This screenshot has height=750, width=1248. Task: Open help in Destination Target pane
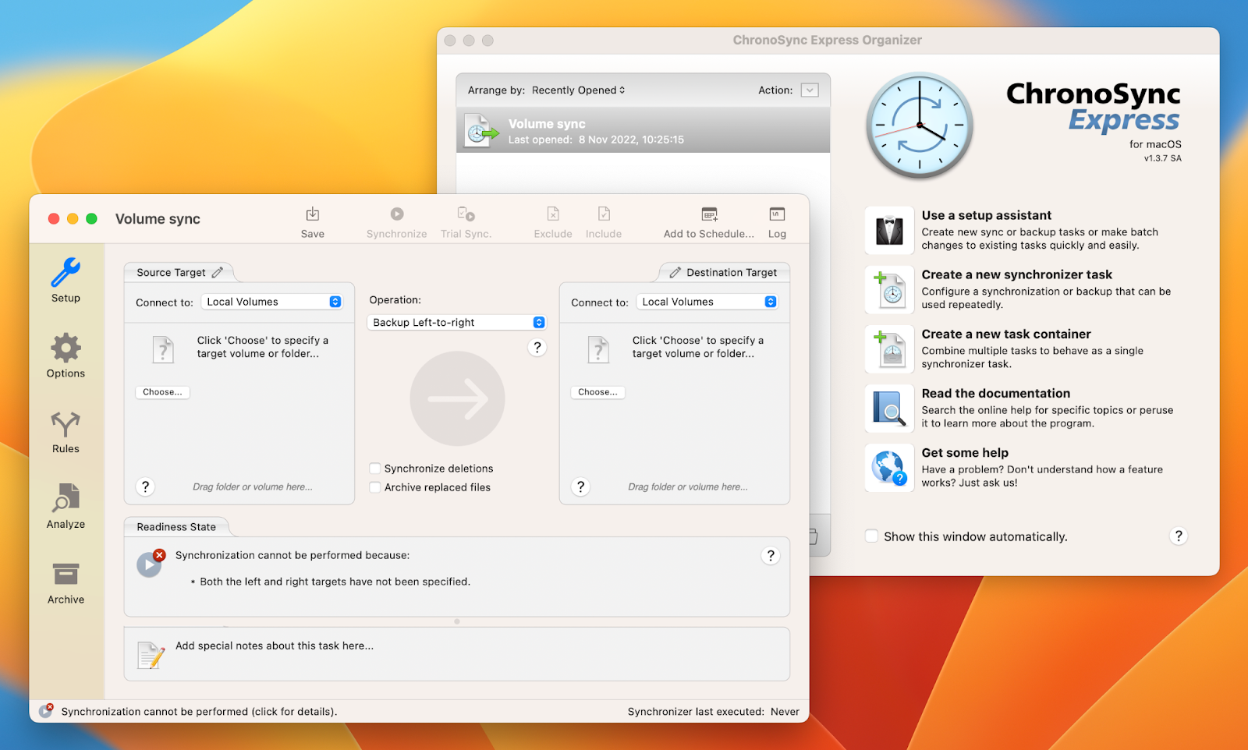pyautogui.click(x=580, y=486)
